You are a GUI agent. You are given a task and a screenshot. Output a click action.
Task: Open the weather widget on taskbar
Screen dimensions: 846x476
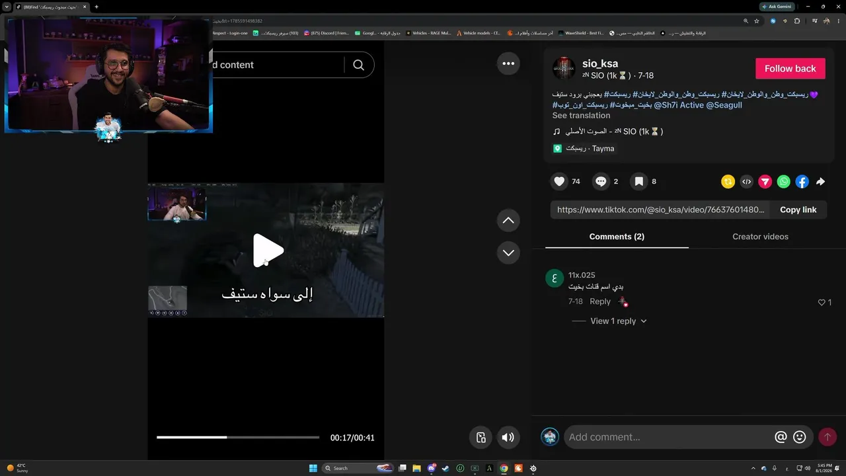pyautogui.click(x=18, y=468)
